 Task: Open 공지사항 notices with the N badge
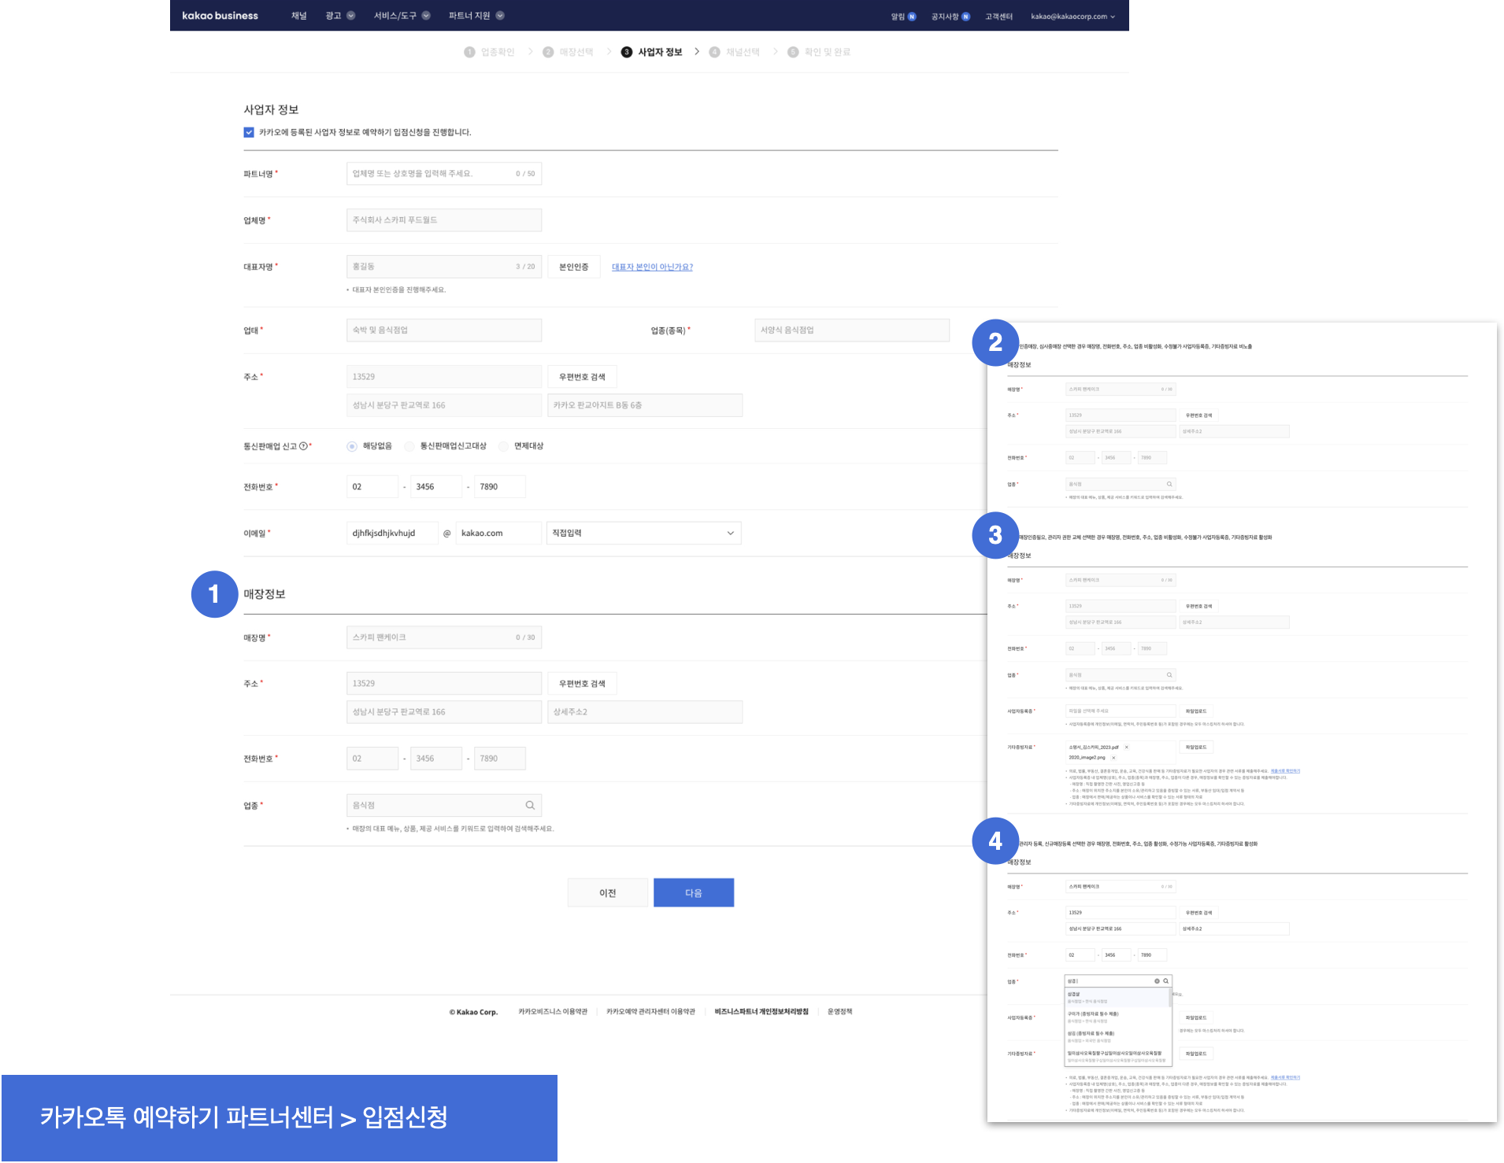(950, 17)
